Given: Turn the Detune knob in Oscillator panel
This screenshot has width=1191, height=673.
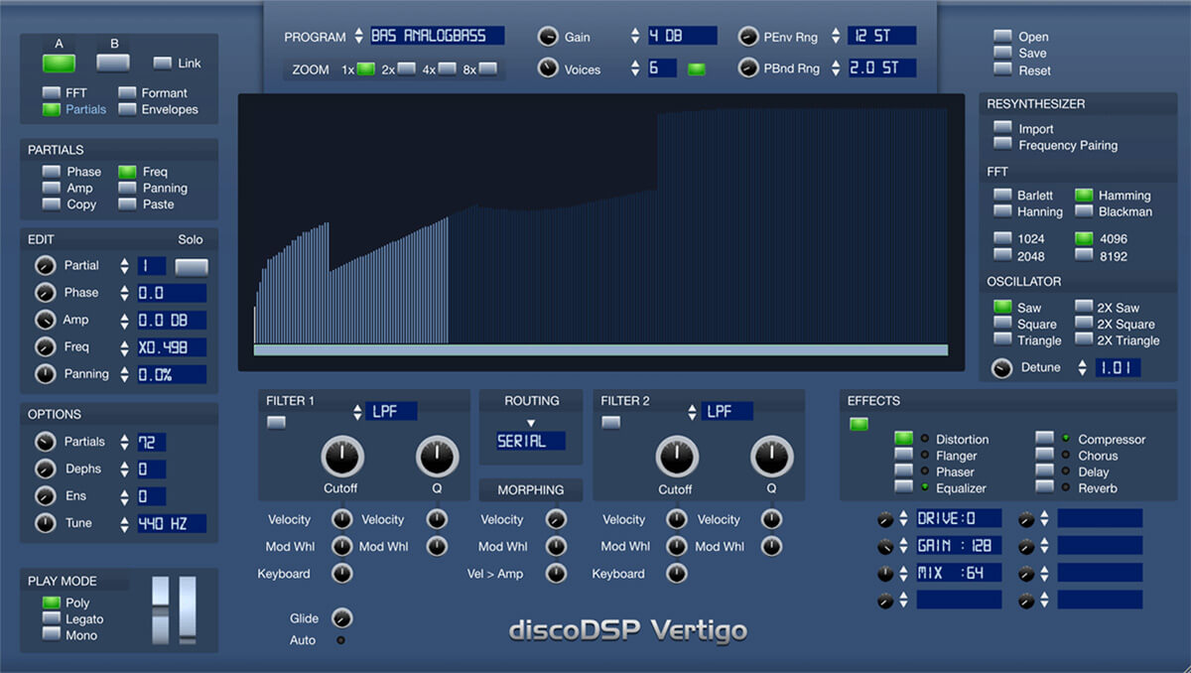Looking at the screenshot, I should click(1001, 367).
